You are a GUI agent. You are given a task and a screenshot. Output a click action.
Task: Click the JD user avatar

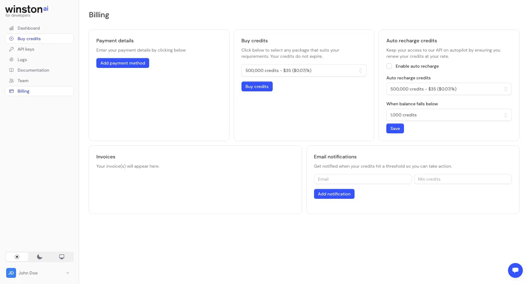point(11,273)
